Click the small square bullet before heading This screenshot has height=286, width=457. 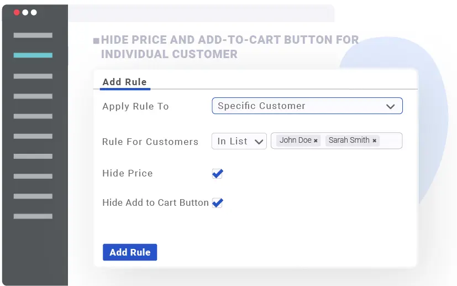(96, 40)
